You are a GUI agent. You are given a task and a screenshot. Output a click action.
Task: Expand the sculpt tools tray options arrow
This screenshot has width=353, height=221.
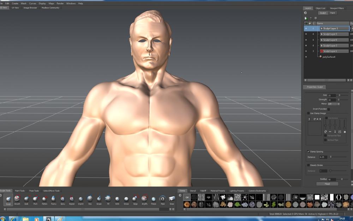click(x=1, y=195)
